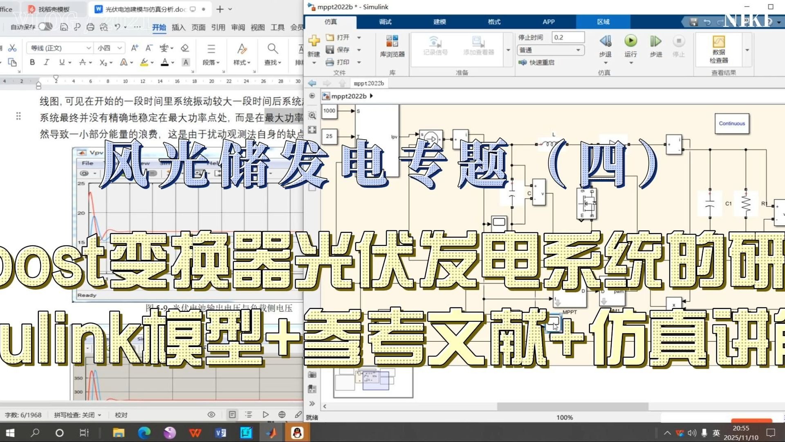Click the 步进 step forward icon
The width and height of the screenshot is (785, 442).
pos(655,41)
